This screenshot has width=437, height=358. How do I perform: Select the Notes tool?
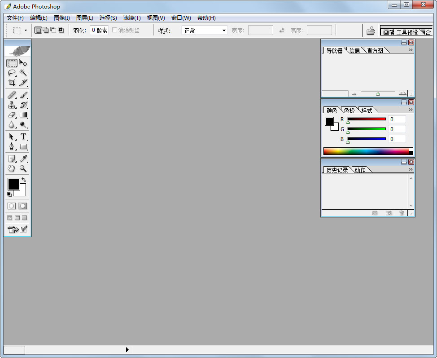coord(12,159)
